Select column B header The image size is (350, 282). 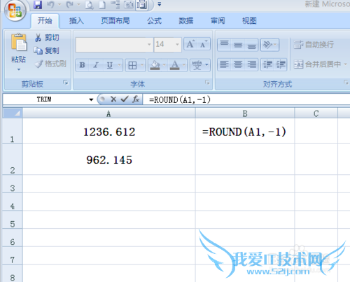[245, 113]
